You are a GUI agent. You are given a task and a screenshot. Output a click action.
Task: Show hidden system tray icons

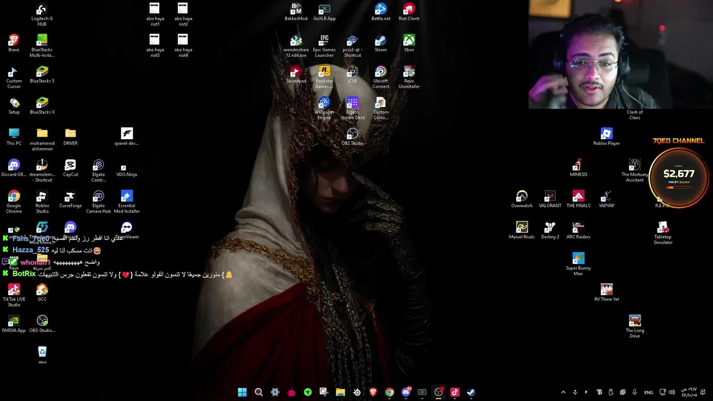point(563,392)
